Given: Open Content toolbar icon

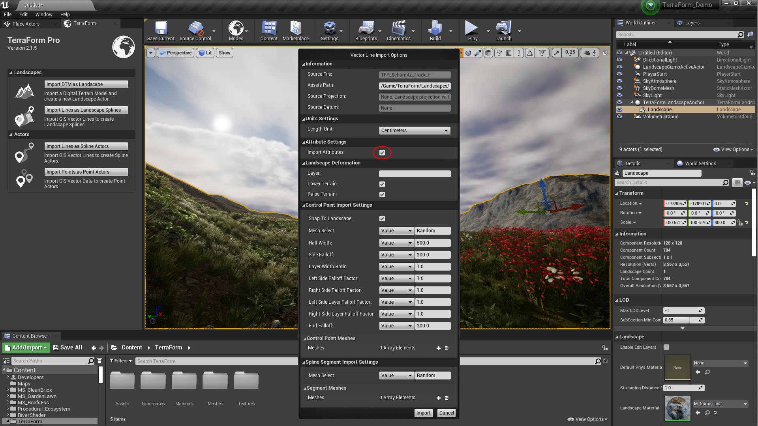Looking at the screenshot, I should coord(269,31).
